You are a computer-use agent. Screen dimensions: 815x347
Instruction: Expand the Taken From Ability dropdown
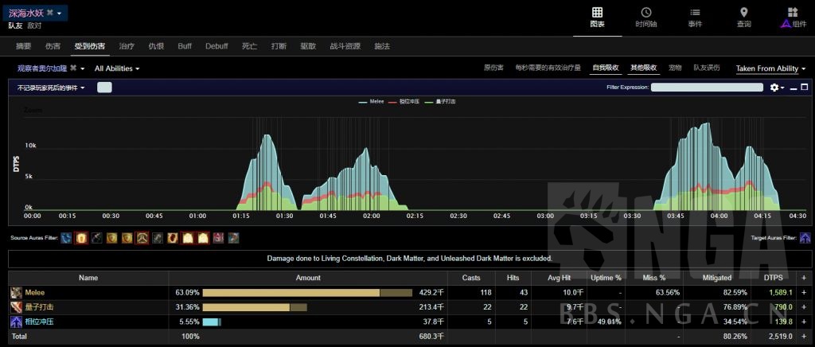point(770,68)
